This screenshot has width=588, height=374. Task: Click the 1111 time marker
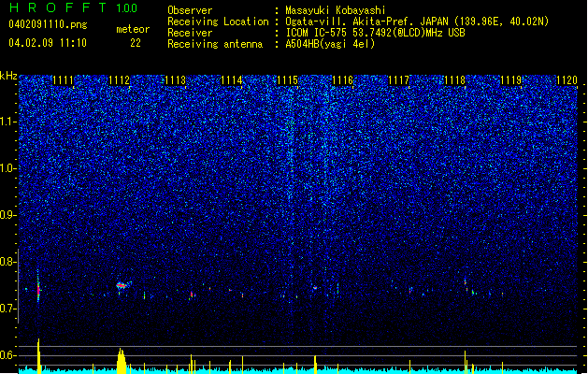pos(63,80)
